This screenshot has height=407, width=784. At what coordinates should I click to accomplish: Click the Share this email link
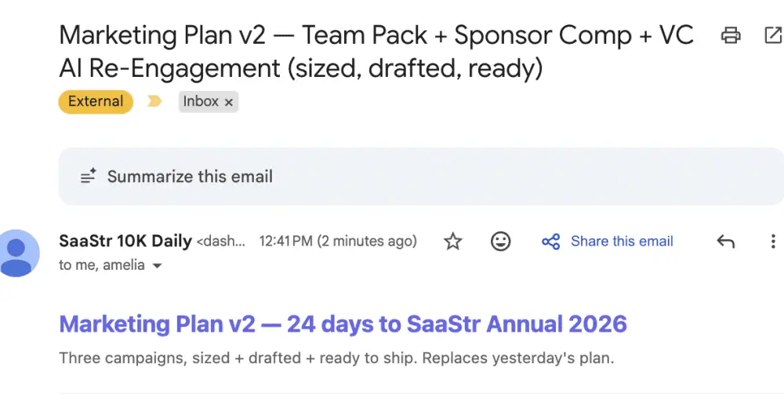[x=622, y=242]
